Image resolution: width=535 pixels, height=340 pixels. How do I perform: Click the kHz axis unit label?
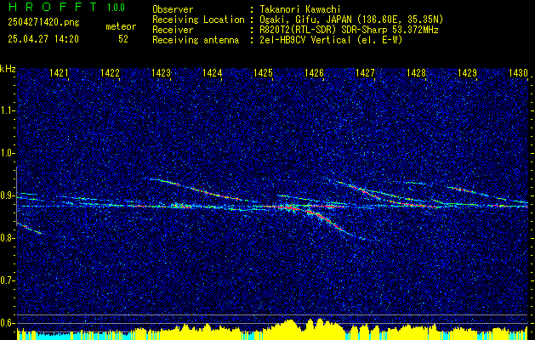(8, 69)
